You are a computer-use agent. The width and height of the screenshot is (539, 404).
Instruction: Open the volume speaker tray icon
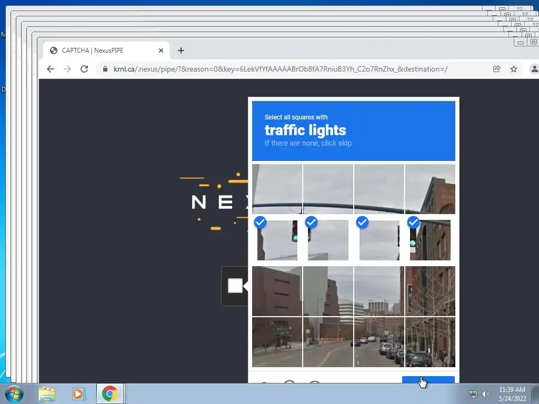[x=485, y=394]
